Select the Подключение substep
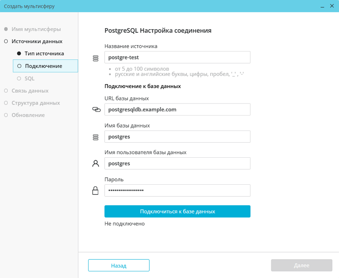The height and width of the screenshot is (278, 339). click(x=43, y=66)
